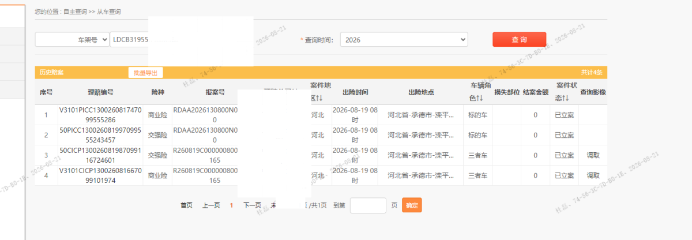
Task: Click the 2026-08-19 08时 time in row 2
Action: click(x=355, y=135)
